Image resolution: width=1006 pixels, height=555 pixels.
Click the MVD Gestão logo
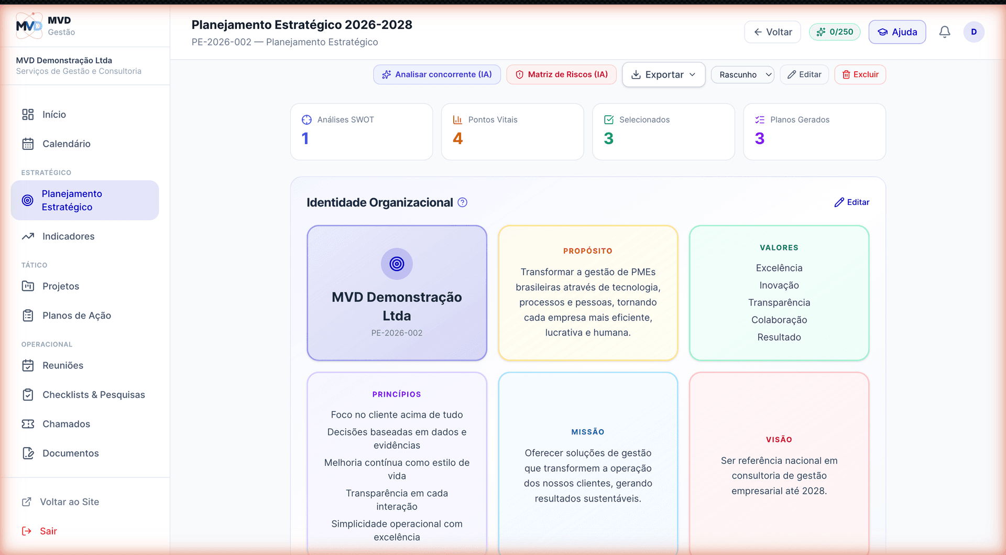[x=29, y=26]
